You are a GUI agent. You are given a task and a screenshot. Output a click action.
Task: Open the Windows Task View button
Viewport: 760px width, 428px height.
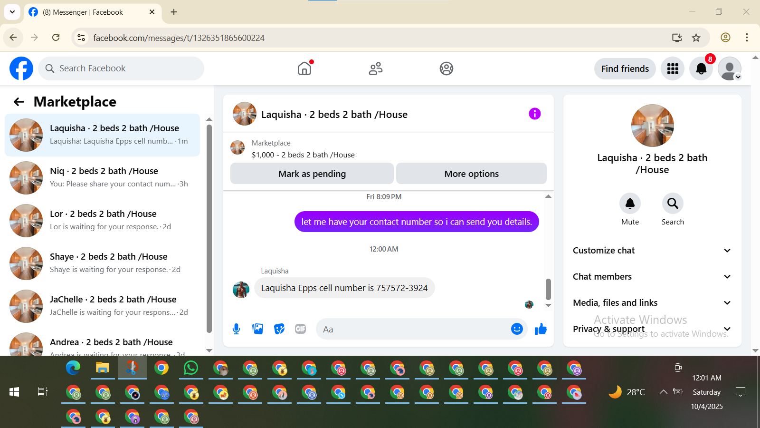pyautogui.click(x=43, y=392)
